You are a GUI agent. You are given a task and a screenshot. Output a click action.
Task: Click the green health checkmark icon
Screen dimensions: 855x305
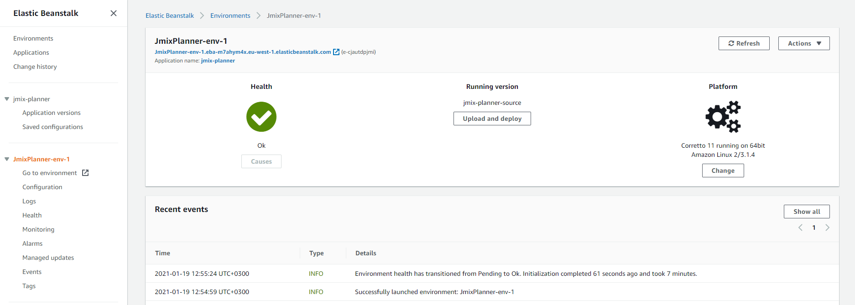261,117
